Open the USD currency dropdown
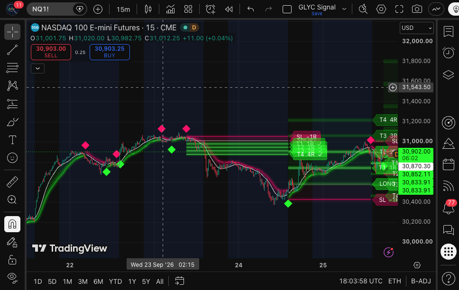459x290 pixels. pyautogui.click(x=416, y=28)
